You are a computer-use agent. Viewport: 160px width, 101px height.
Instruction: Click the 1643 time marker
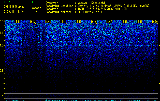[48, 22]
